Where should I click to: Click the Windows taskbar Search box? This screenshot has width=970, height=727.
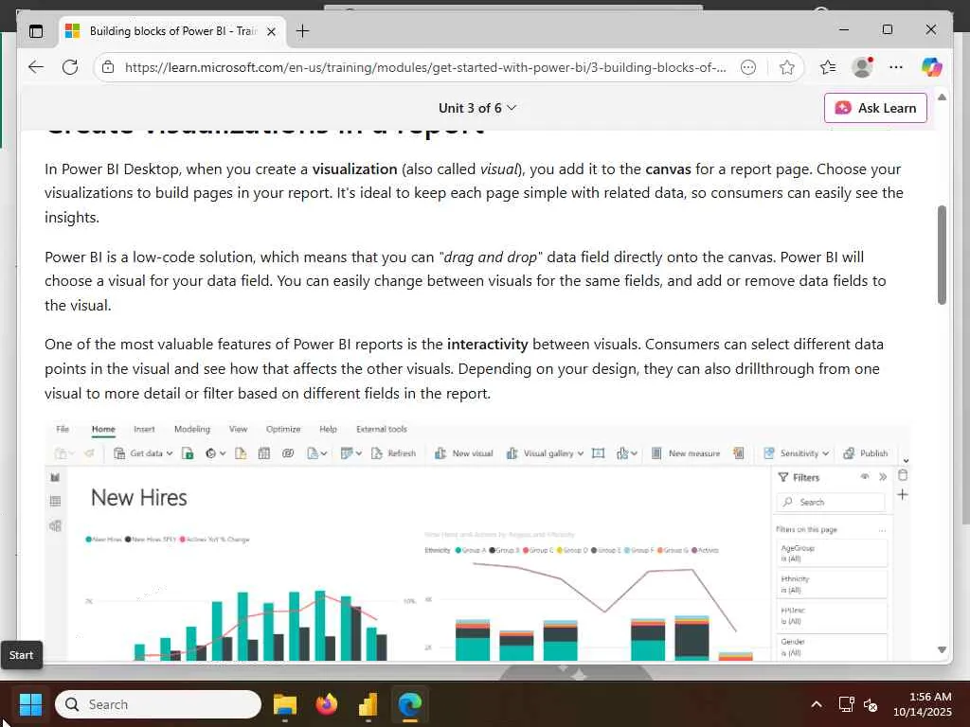pos(158,704)
